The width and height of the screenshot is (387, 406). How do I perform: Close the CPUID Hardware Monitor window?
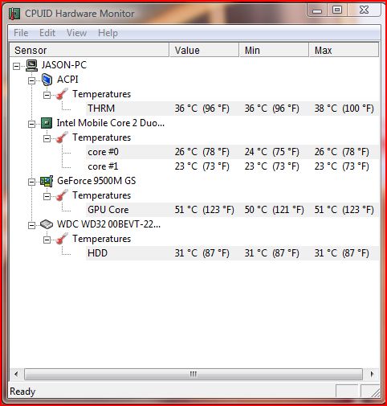(364, 10)
